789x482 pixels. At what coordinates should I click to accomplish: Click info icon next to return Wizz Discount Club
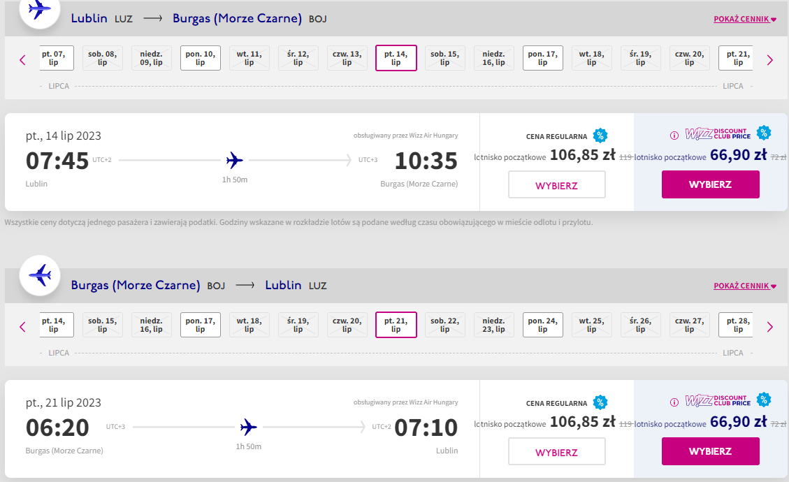[674, 402]
